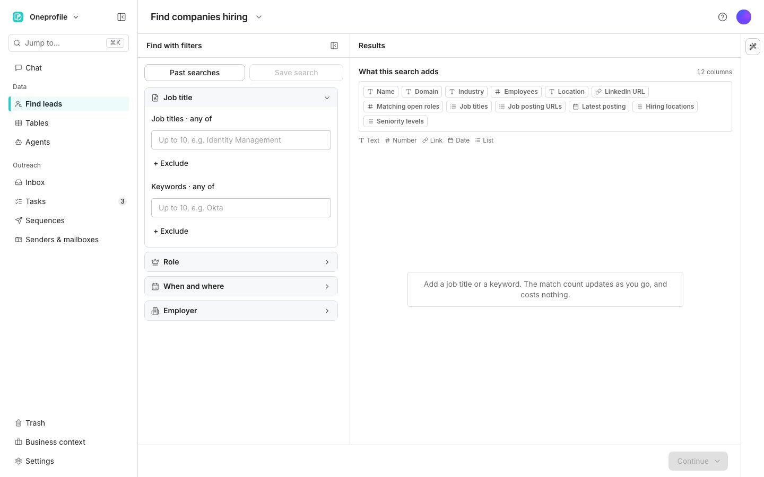
Task: Expand the Employer filter section
Action: [x=241, y=311]
